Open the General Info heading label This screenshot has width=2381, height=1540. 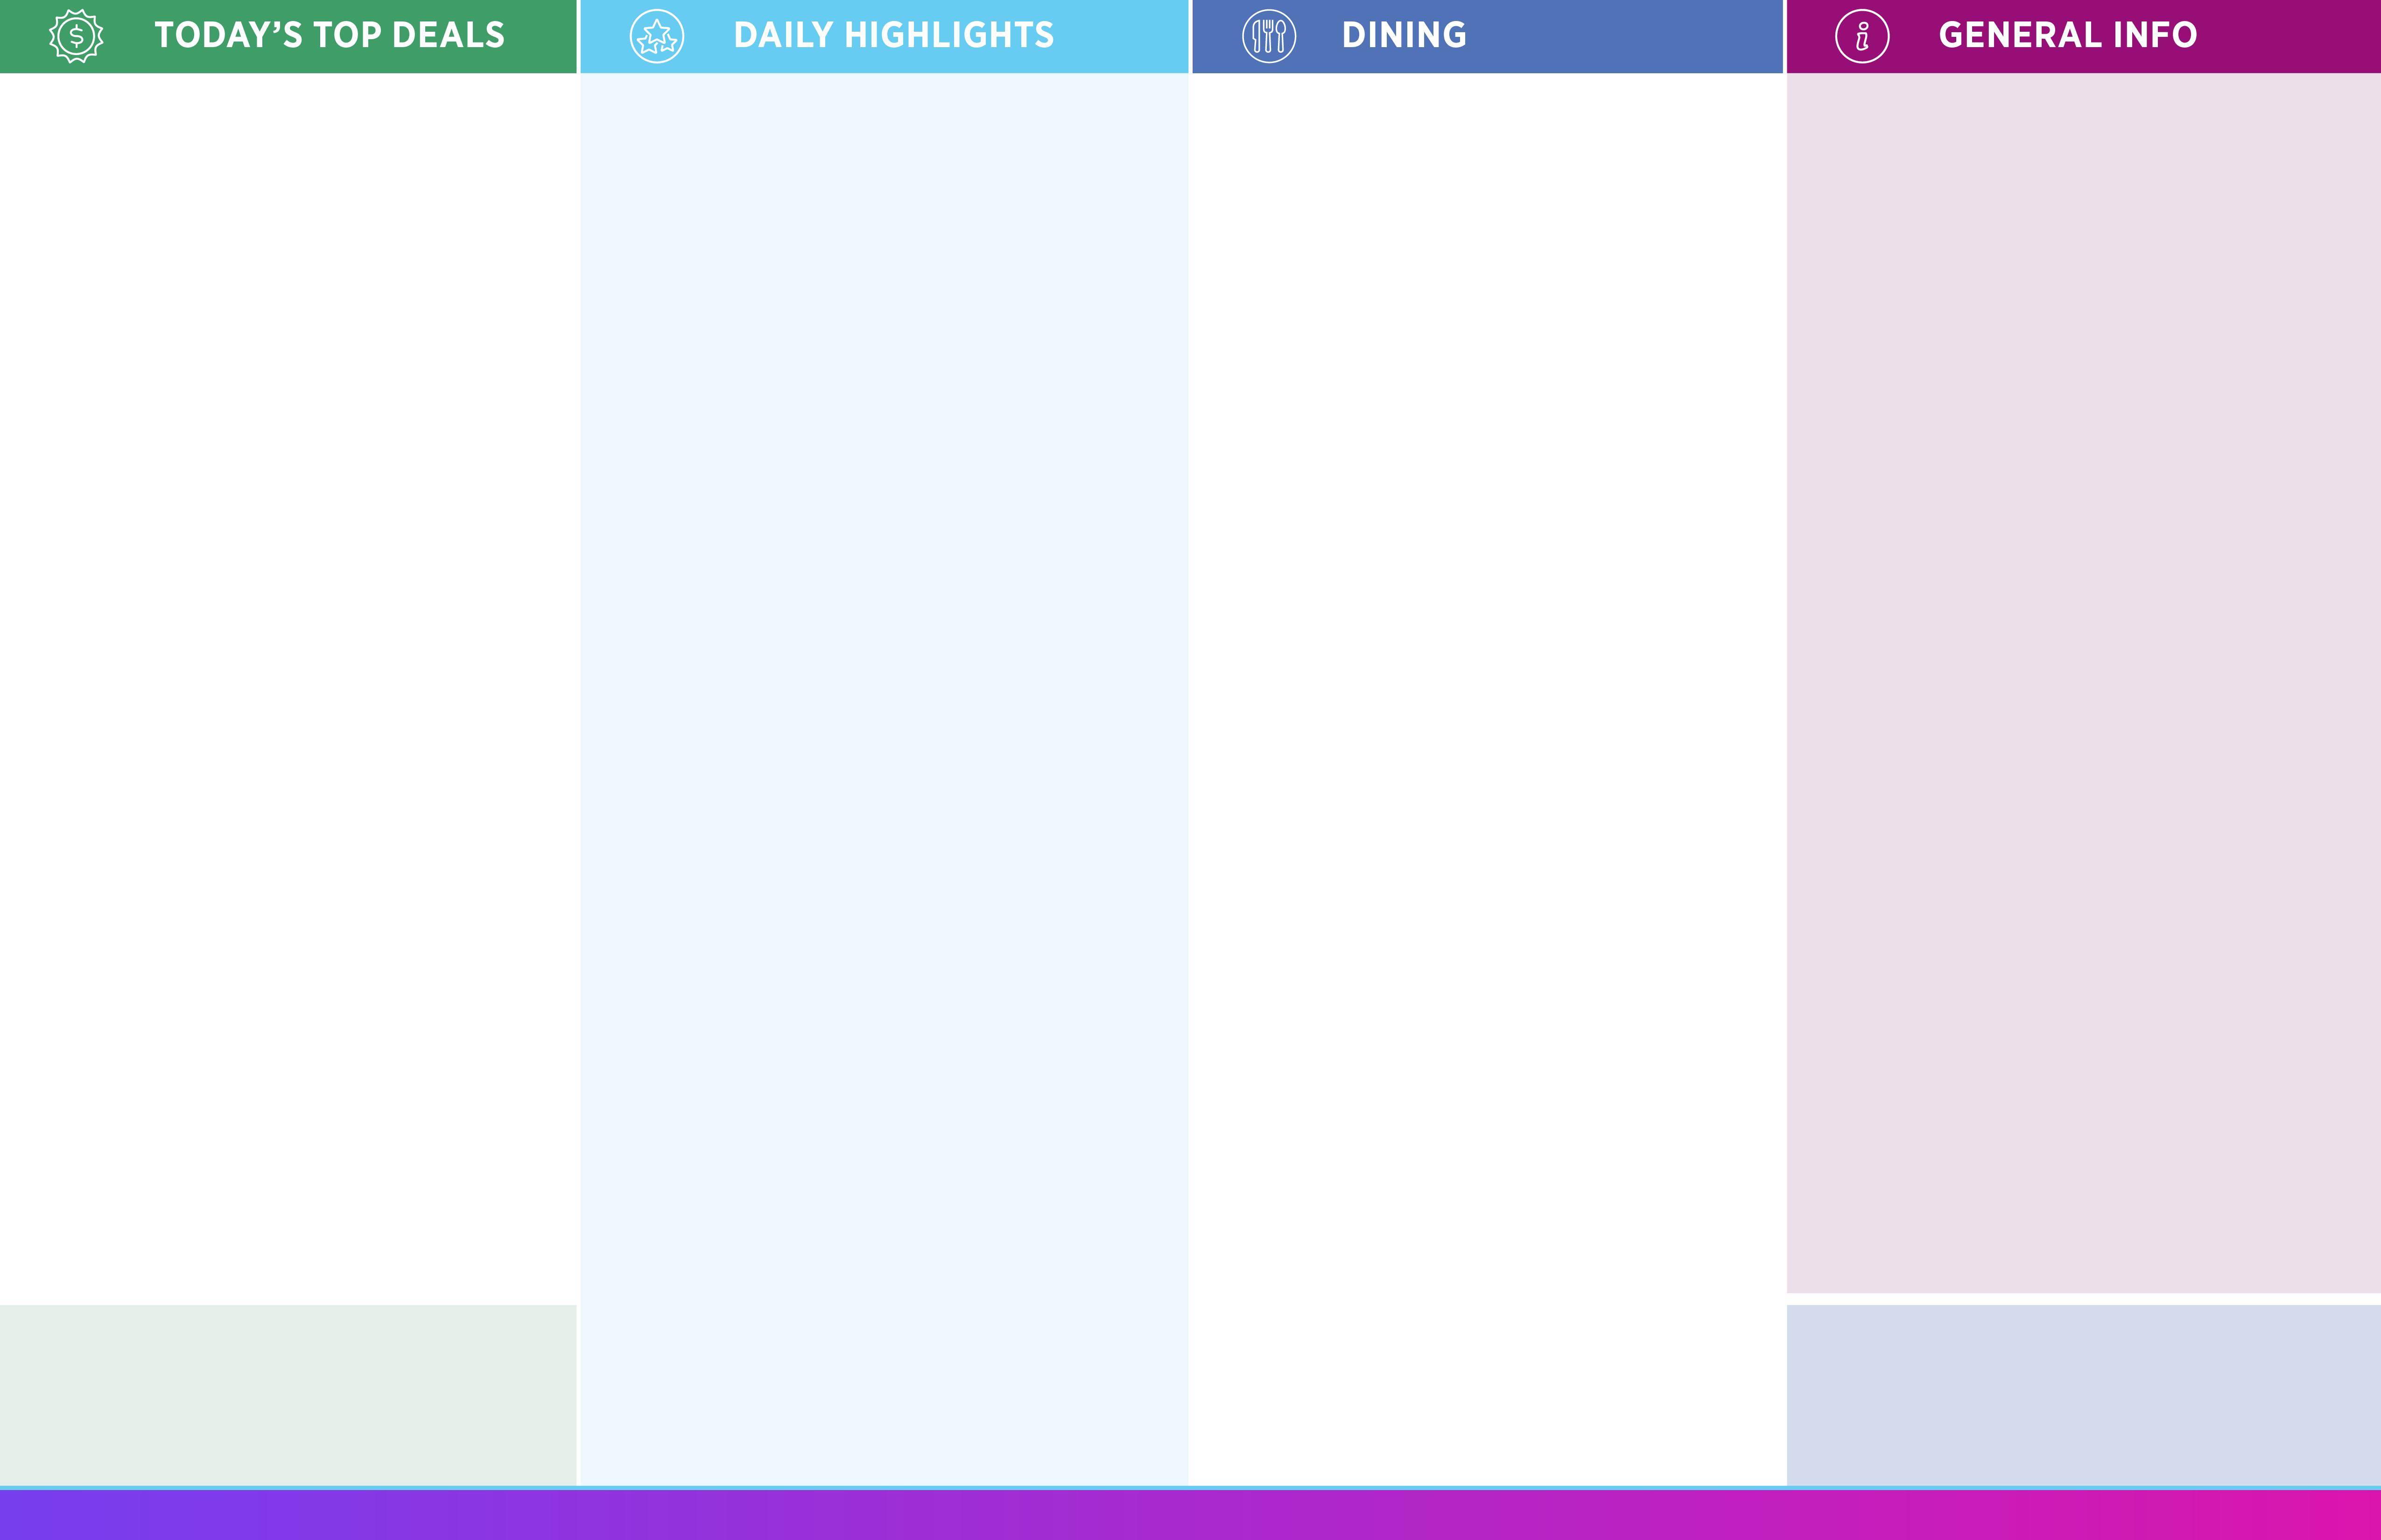[x=2067, y=36]
